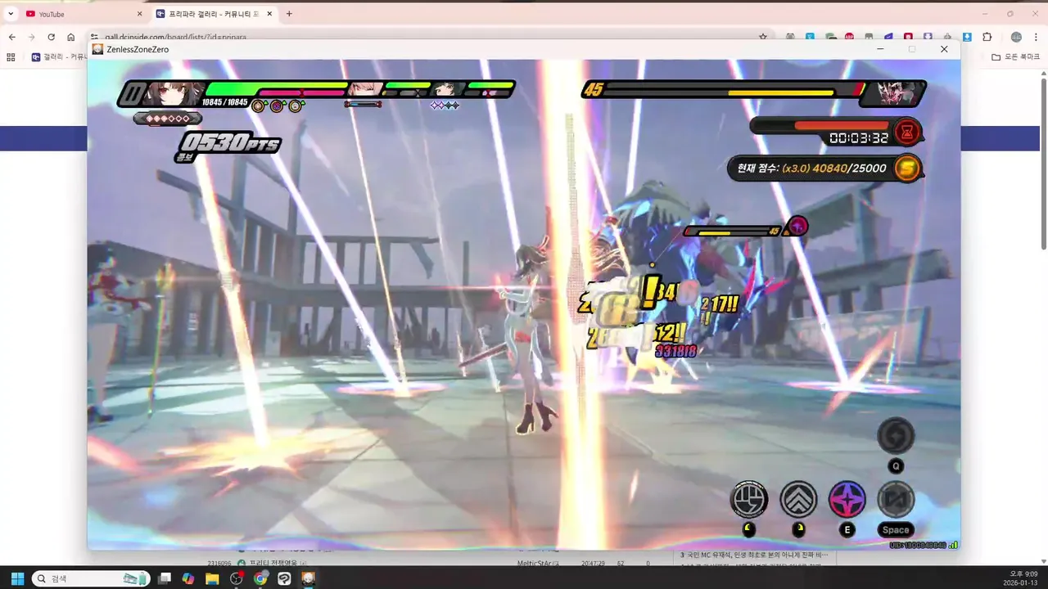Click the current score 40840/25000 text
The image size is (1048, 589).
[x=811, y=169]
